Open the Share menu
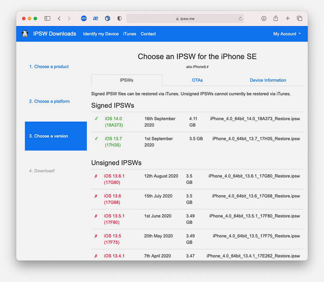The image size is (324, 282). pos(275,18)
